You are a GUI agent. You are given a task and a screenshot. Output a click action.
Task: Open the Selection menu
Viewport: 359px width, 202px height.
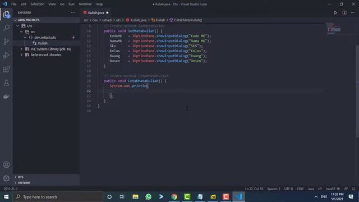coord(38,4)
